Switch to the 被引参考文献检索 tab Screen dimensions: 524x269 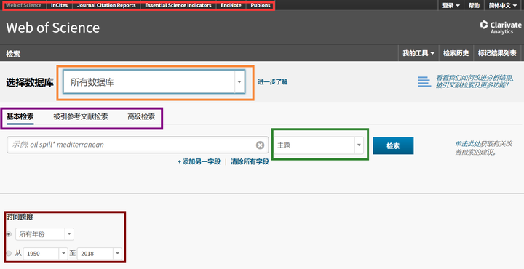pyautogui.click(x=81, y=116)
